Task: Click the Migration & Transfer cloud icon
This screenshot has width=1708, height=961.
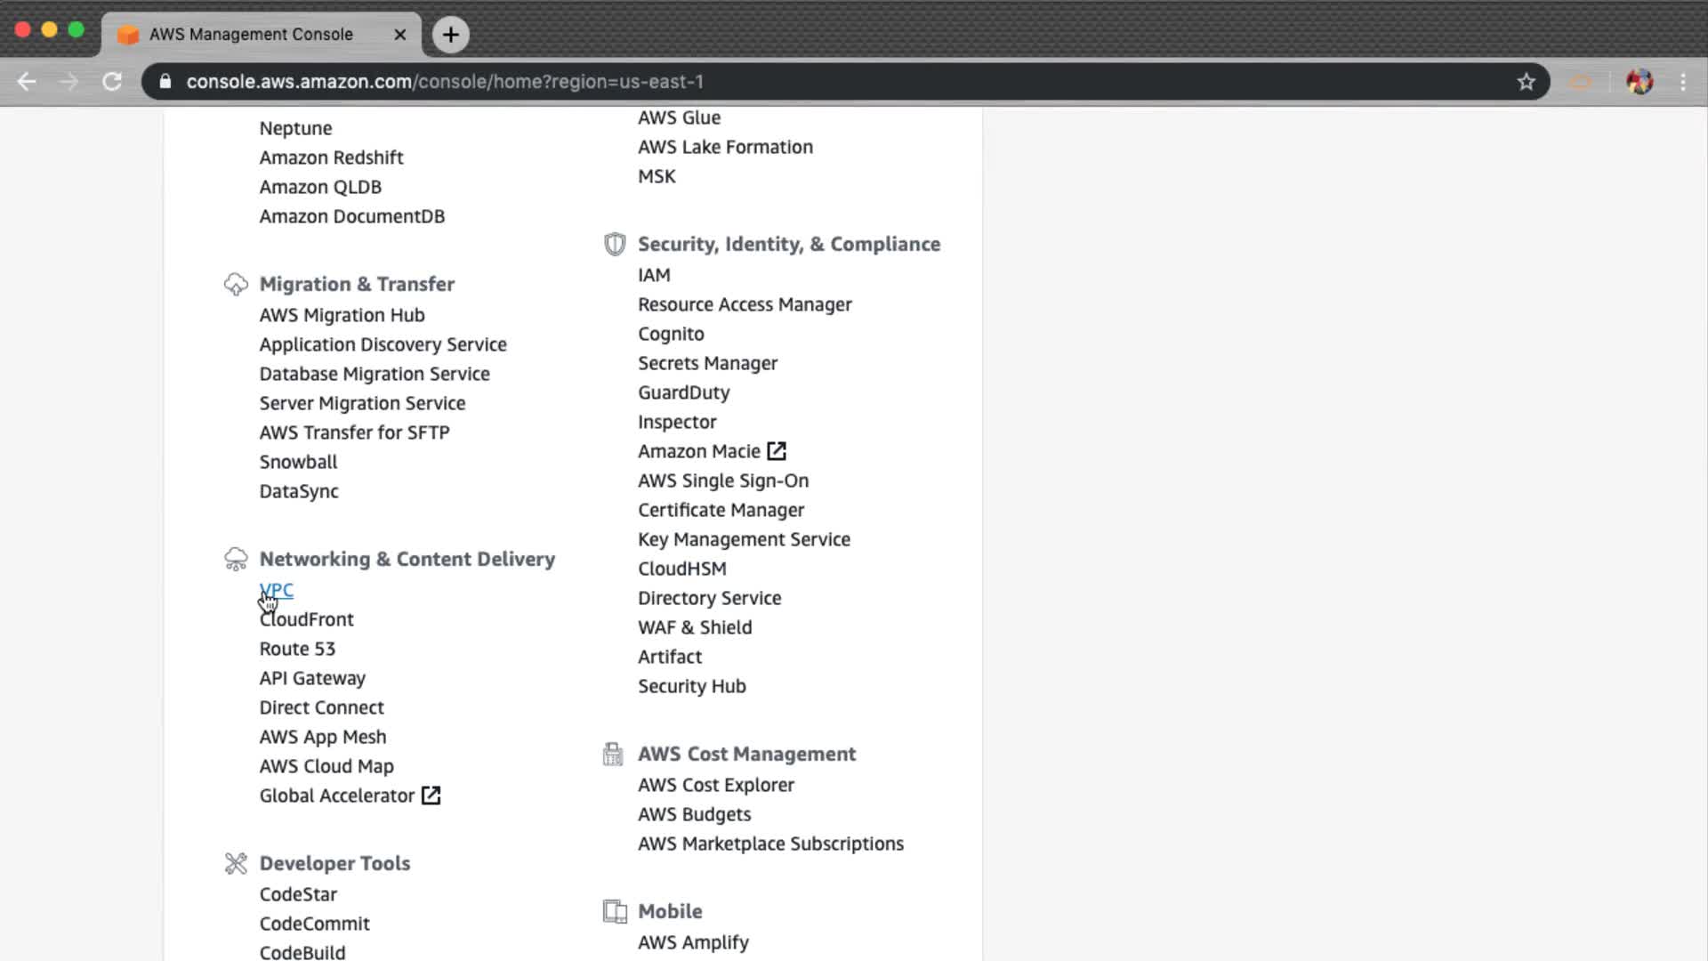Action: click(236, 284)
